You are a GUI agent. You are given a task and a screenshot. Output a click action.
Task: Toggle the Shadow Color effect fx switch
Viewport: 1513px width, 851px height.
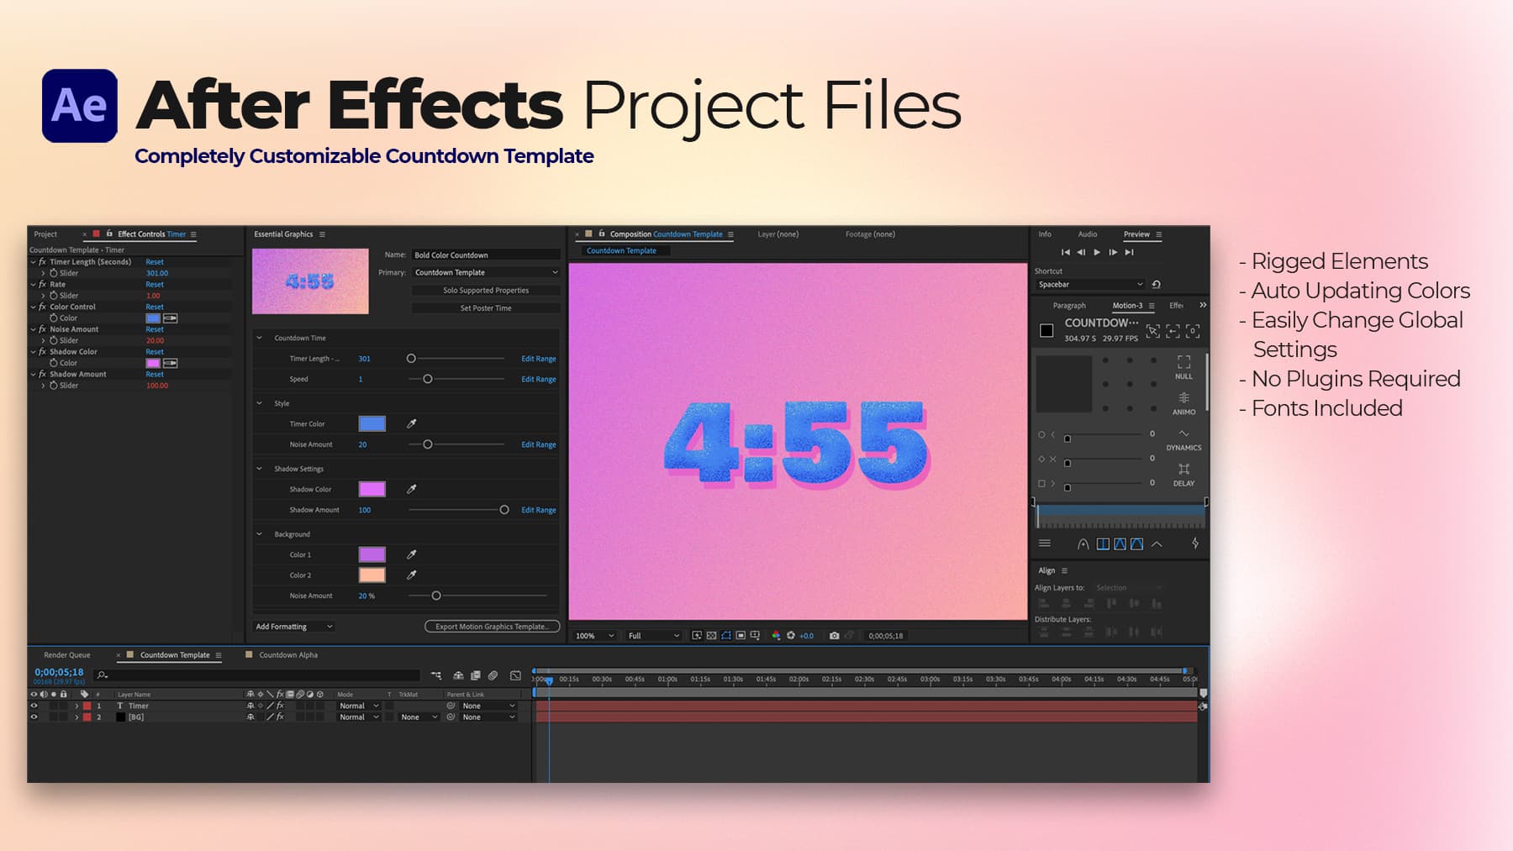[42, 352]
